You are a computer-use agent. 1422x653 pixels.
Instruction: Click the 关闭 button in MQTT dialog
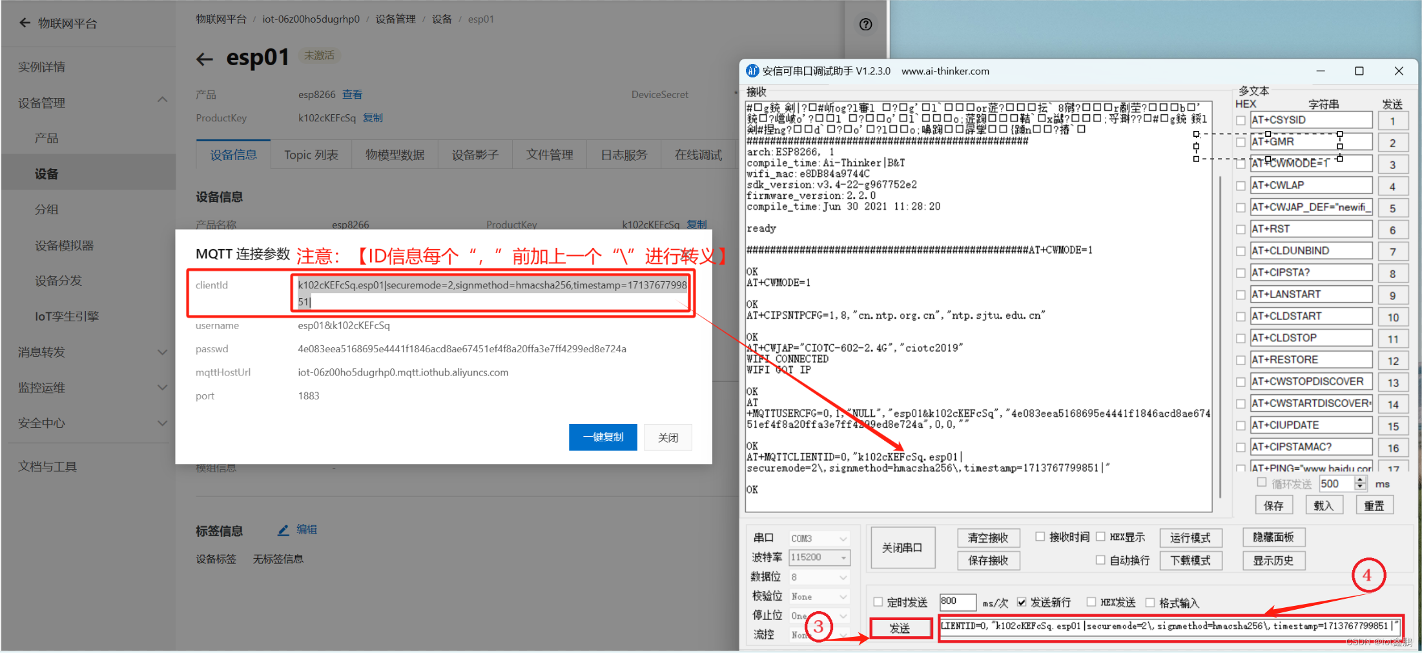pos(668,437)
